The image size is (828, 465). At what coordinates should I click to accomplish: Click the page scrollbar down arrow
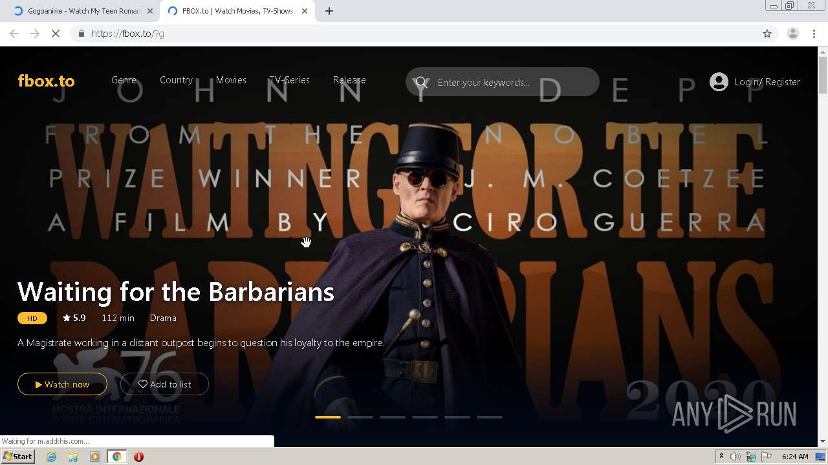pyautogui.click(x=823, y=442)
